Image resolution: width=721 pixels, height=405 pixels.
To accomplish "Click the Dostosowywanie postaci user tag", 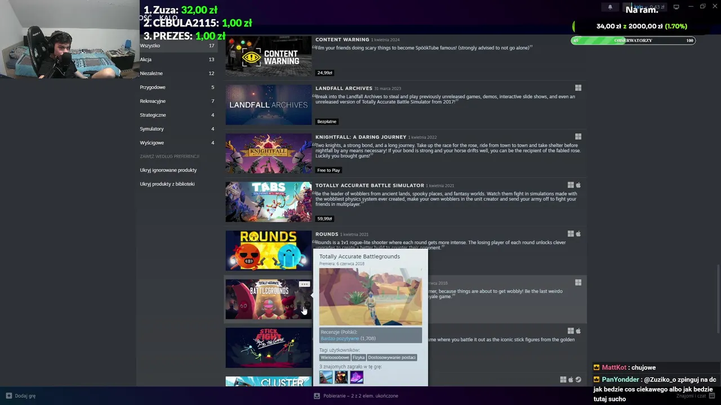I will click(x=391, y=357).
